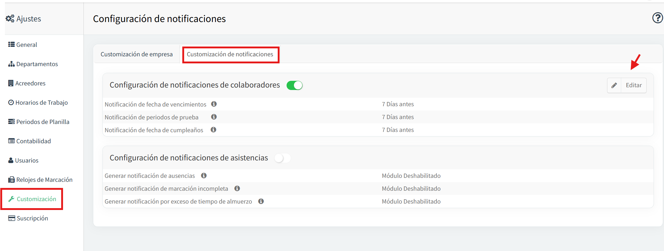Click the help question mark icon
Image resolution: width=664 pixels, height=251 pixels.
click(657, 18)
